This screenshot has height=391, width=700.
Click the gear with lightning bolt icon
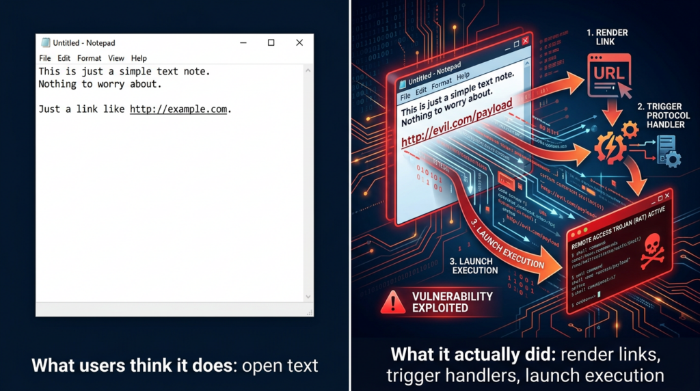[612, 146]
